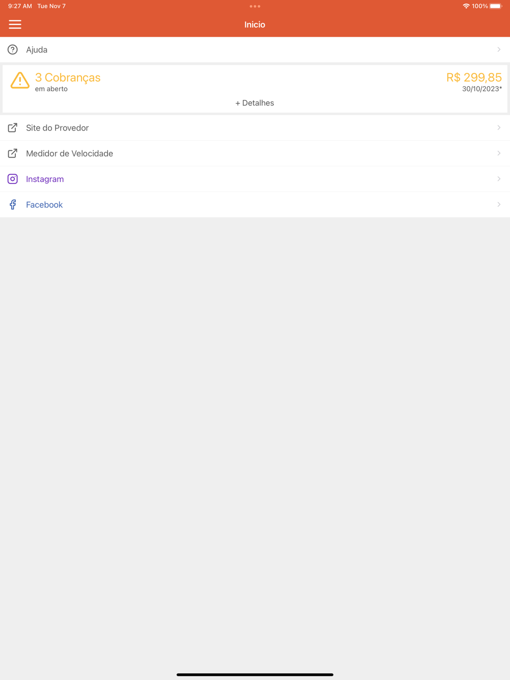Tap the chevron on Ajuda row
The height and width of the screenshot is (680, 510).
pyautogui.click(x=499, y=49)
